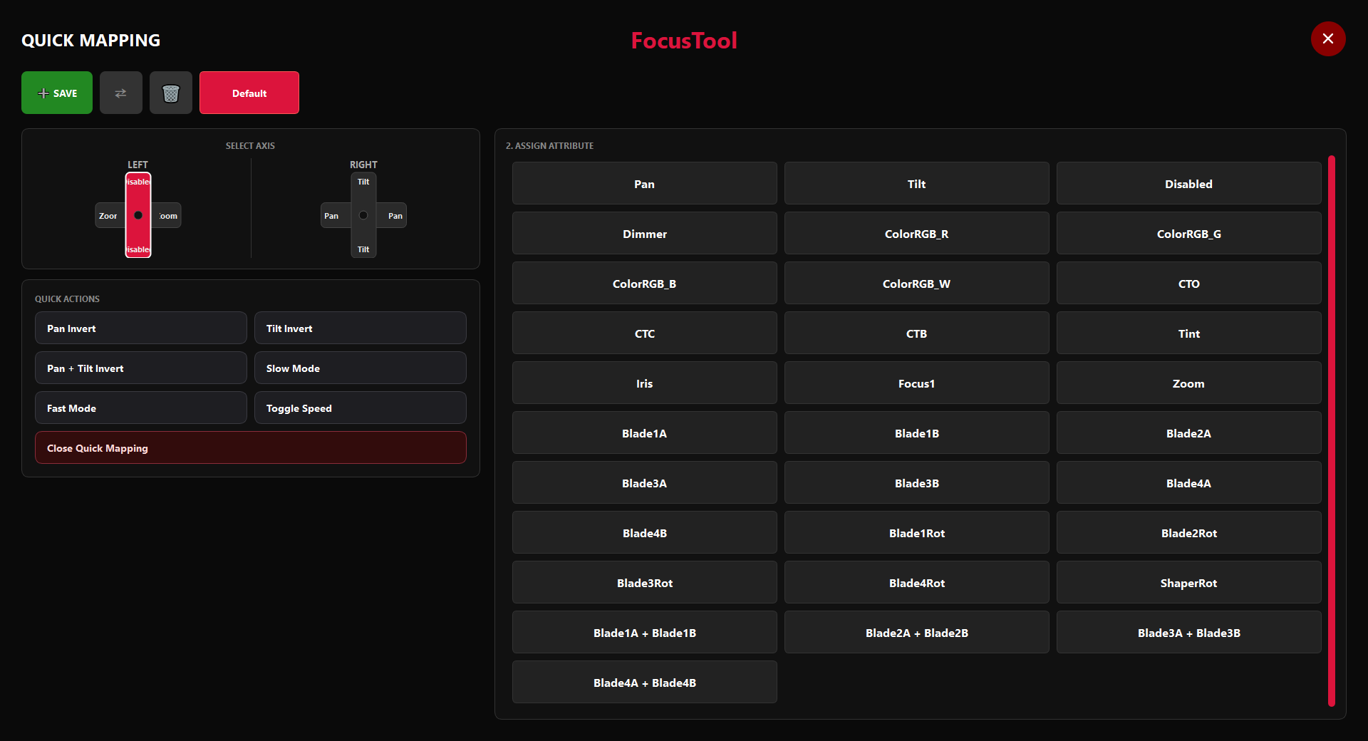Select the left stick up axis segment
Screen dimensions: 1368x741
tap(138, 182)
